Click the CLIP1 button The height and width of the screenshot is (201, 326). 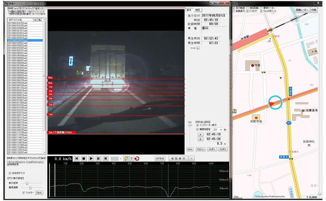[212, 149]
